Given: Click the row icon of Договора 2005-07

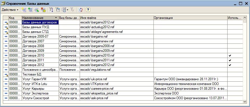Looking at the screenshot, I should (x=6, y=37).
